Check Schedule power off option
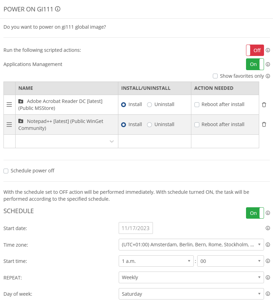Screen dimensions: 273x304 tap(6, 171)
